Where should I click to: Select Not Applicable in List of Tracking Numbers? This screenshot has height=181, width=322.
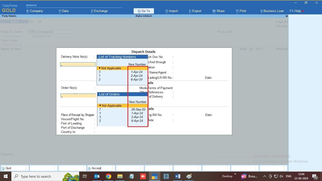(122, 68)
